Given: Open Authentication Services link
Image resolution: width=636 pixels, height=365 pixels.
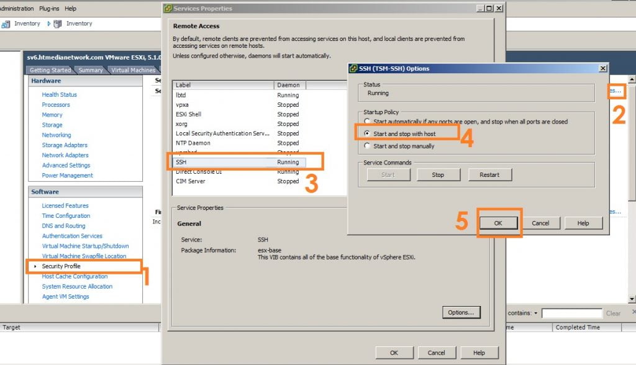Looking at the screenshot, I should 72,236.
